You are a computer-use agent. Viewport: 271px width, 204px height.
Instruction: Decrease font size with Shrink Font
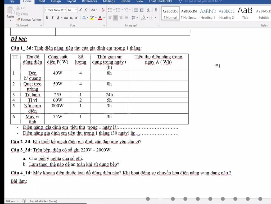point(86,10)
